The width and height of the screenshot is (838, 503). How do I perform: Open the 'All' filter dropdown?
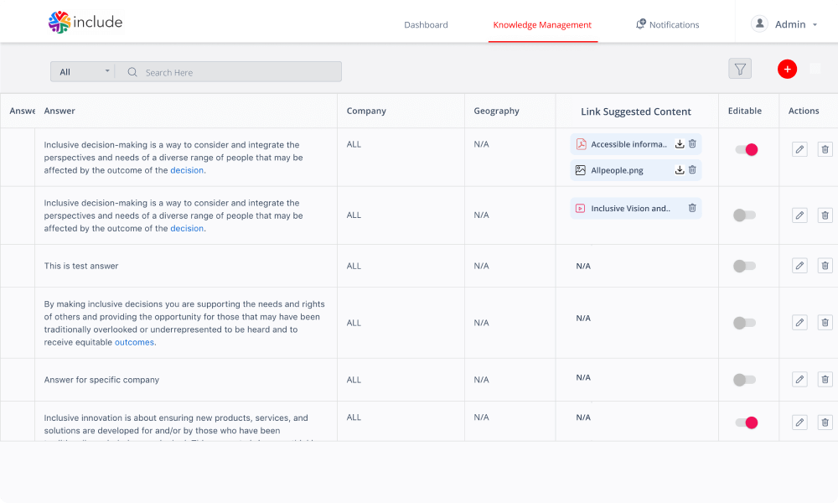tap(83, 72)
